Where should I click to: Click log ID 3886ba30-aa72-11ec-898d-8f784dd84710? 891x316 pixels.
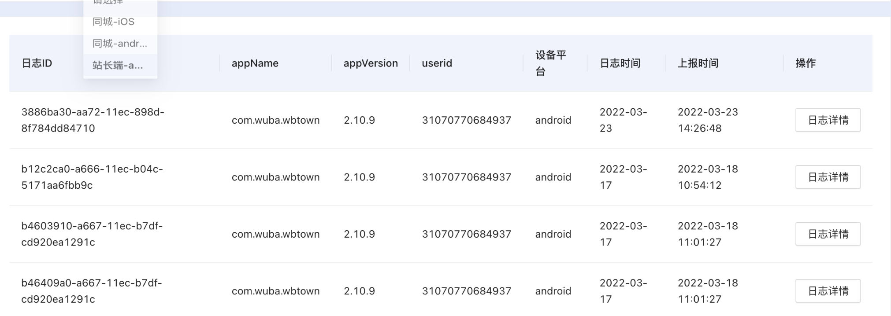coord(93,120)
